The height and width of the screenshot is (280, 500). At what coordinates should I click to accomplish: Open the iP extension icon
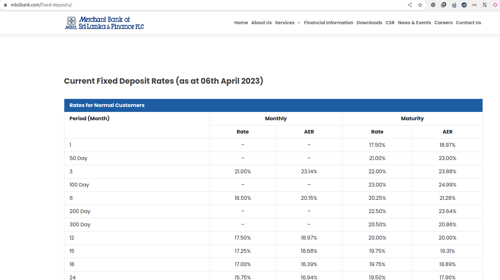[464, 5]
